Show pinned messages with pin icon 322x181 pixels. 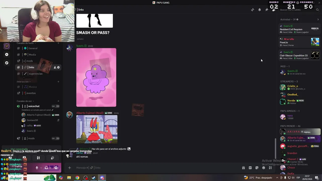coord(267,10)
